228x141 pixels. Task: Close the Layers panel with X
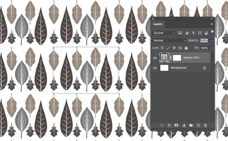tap(153, 19)
